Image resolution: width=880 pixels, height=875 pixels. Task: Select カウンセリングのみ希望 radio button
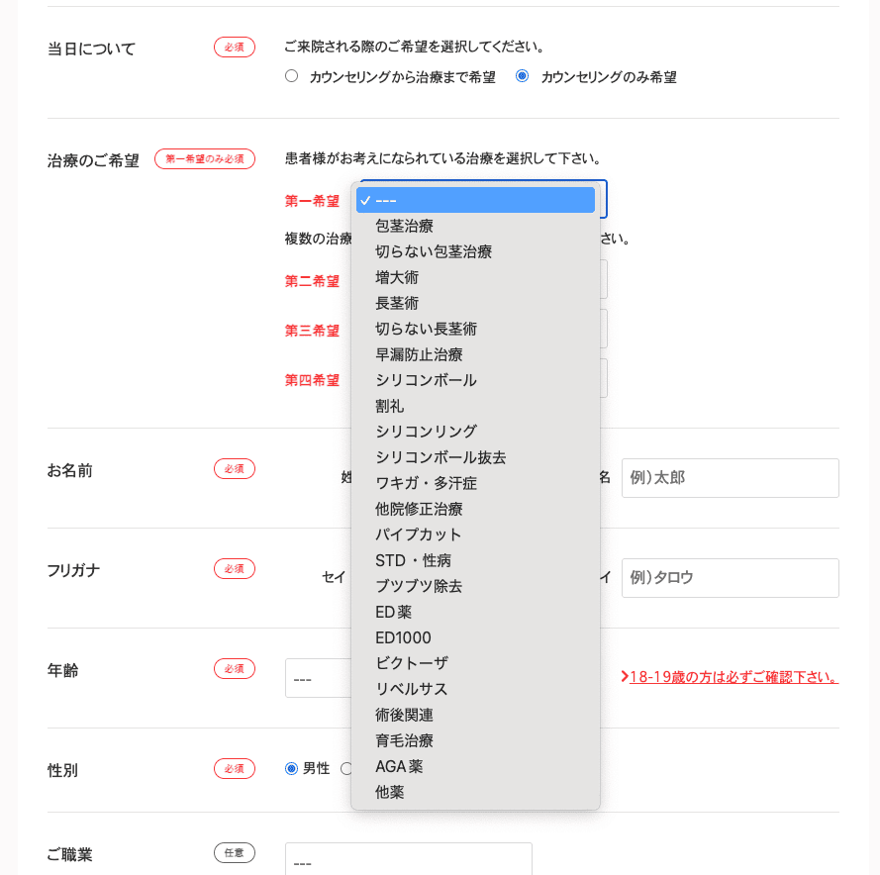[x=521, y=75]
